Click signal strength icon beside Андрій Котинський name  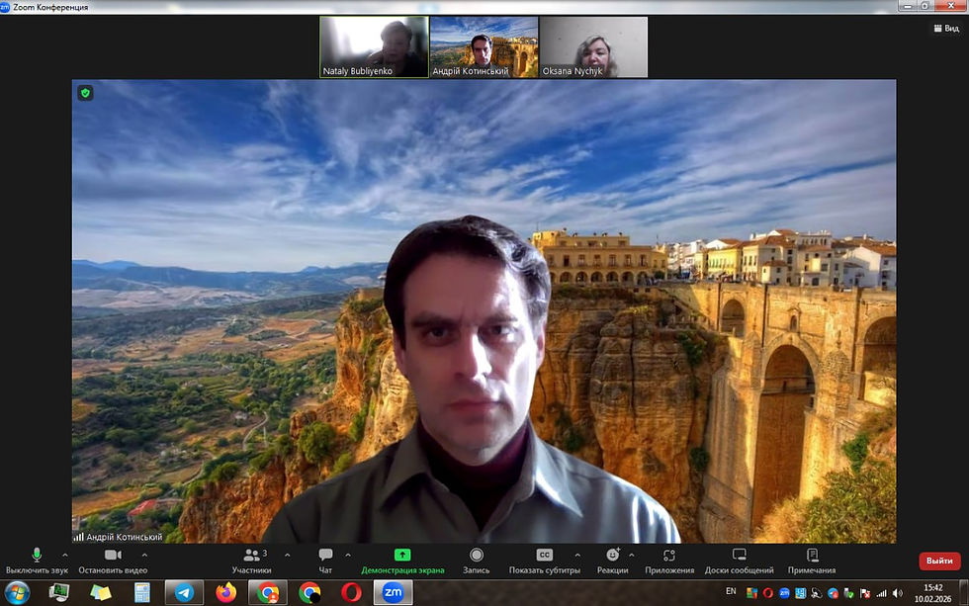click(78, 537)
